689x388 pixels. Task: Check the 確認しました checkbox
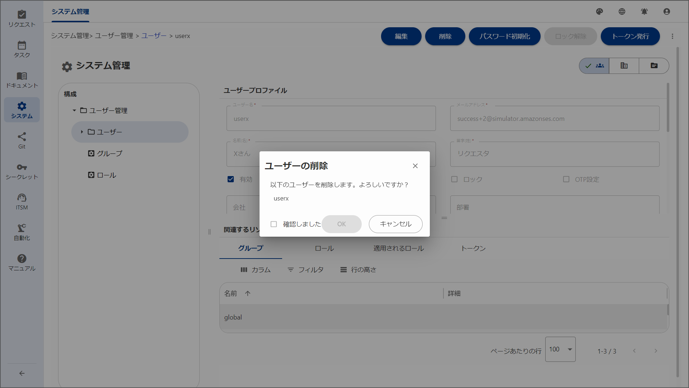pyautogui.click(x=274, y=224)
